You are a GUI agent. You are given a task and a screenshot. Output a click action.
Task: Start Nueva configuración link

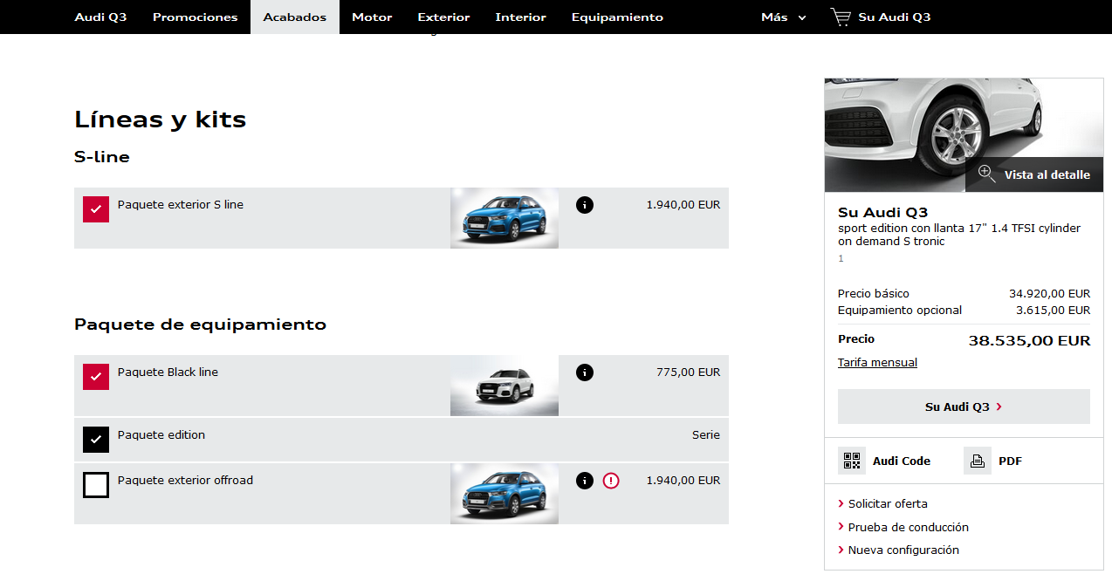click(x=903, y=550)
